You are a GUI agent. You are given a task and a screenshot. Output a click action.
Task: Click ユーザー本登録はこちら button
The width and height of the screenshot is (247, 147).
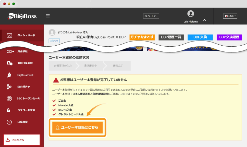(x=78, y=127)
